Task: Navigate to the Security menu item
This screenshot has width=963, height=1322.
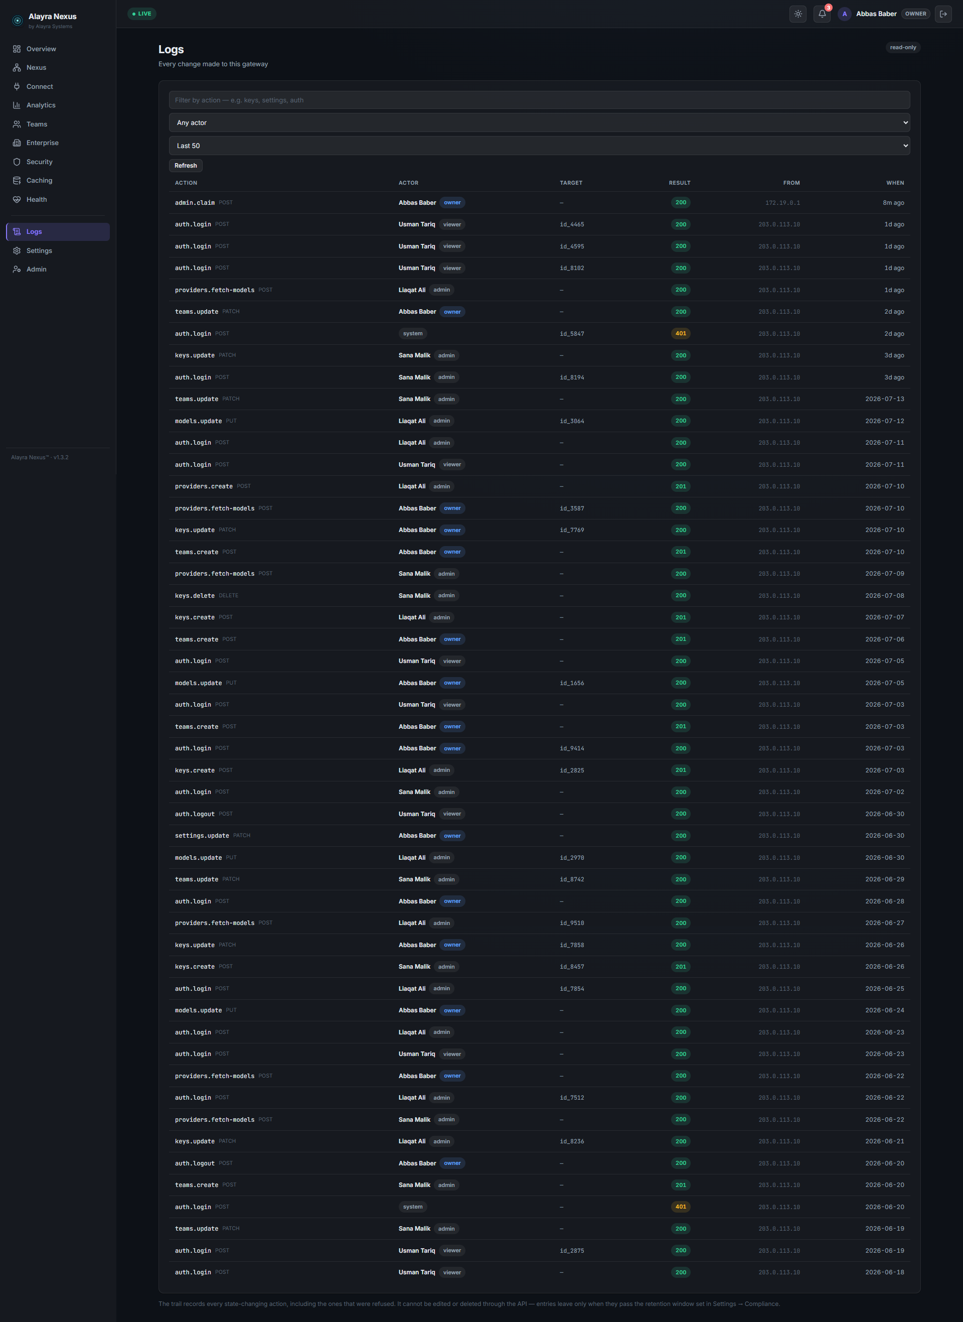Action: pos(58,162)
